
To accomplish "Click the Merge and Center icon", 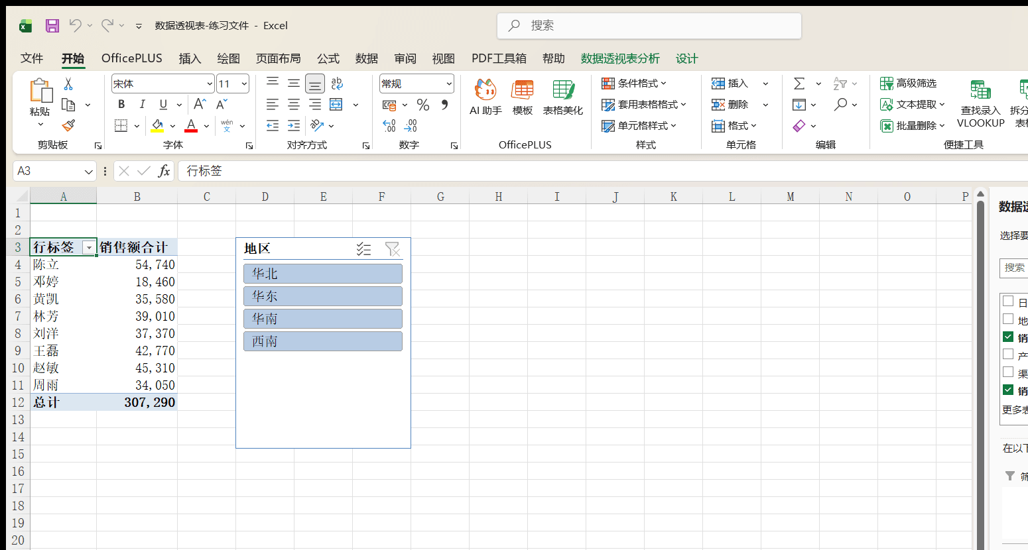I will coord(336,104).
